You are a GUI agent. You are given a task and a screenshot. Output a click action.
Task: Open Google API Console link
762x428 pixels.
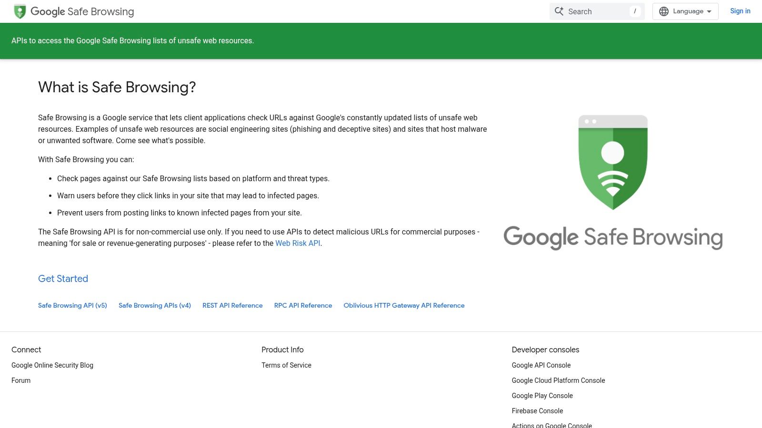[541, 365]
